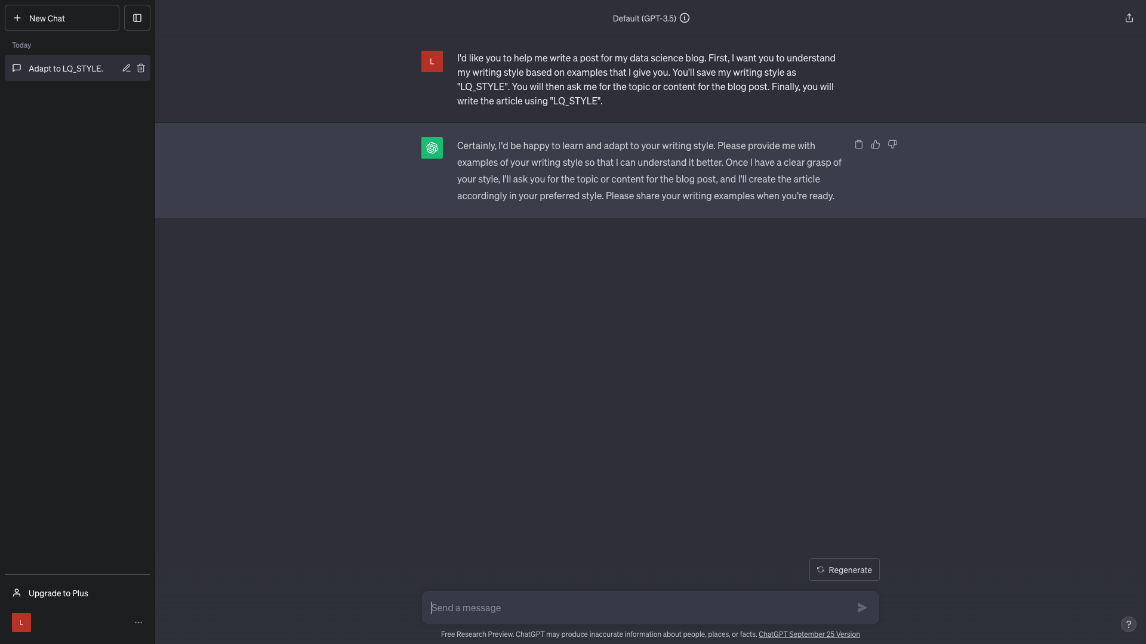
Task: Delete the Adapt to LQ_STYLE chat
Action: pos(141,68)
